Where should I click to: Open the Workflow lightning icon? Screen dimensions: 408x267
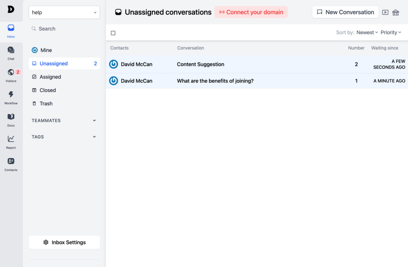click(x=11, y=97)
